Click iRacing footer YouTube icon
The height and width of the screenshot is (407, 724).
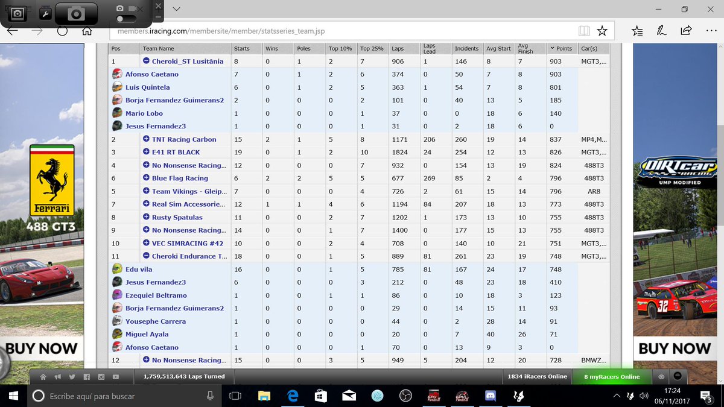click(x=116, y=377)
